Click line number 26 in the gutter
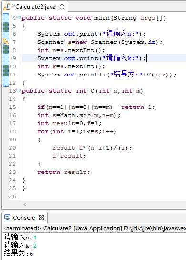The height and width of the screenshot is (260, 186). (12, 196)
